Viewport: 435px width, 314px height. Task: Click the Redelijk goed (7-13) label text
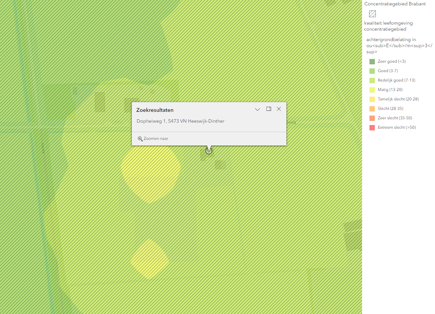pyautogui.click(x=396, y=80)
